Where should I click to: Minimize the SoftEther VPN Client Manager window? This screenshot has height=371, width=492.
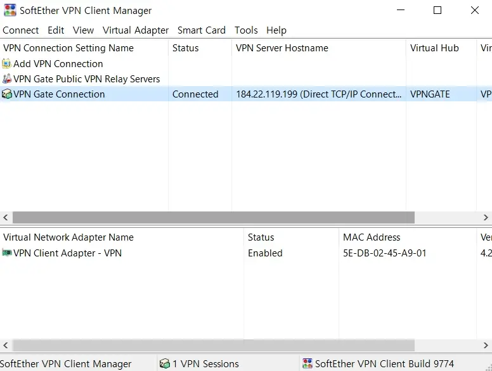[401, 10]
